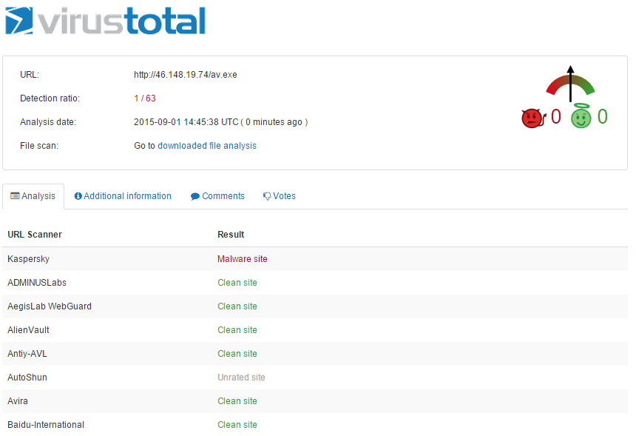Image resolution: width=636 pixels, height=436 pixels.
Task: Click the green angel harmless vote icon
Action: click(581, 116)
